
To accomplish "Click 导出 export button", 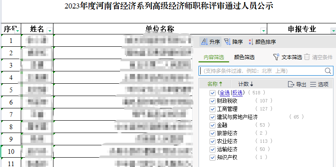I will (x=297, y=84).
